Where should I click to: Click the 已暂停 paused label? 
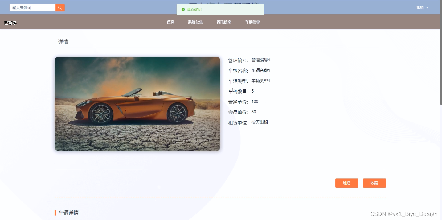pos(10,23)
